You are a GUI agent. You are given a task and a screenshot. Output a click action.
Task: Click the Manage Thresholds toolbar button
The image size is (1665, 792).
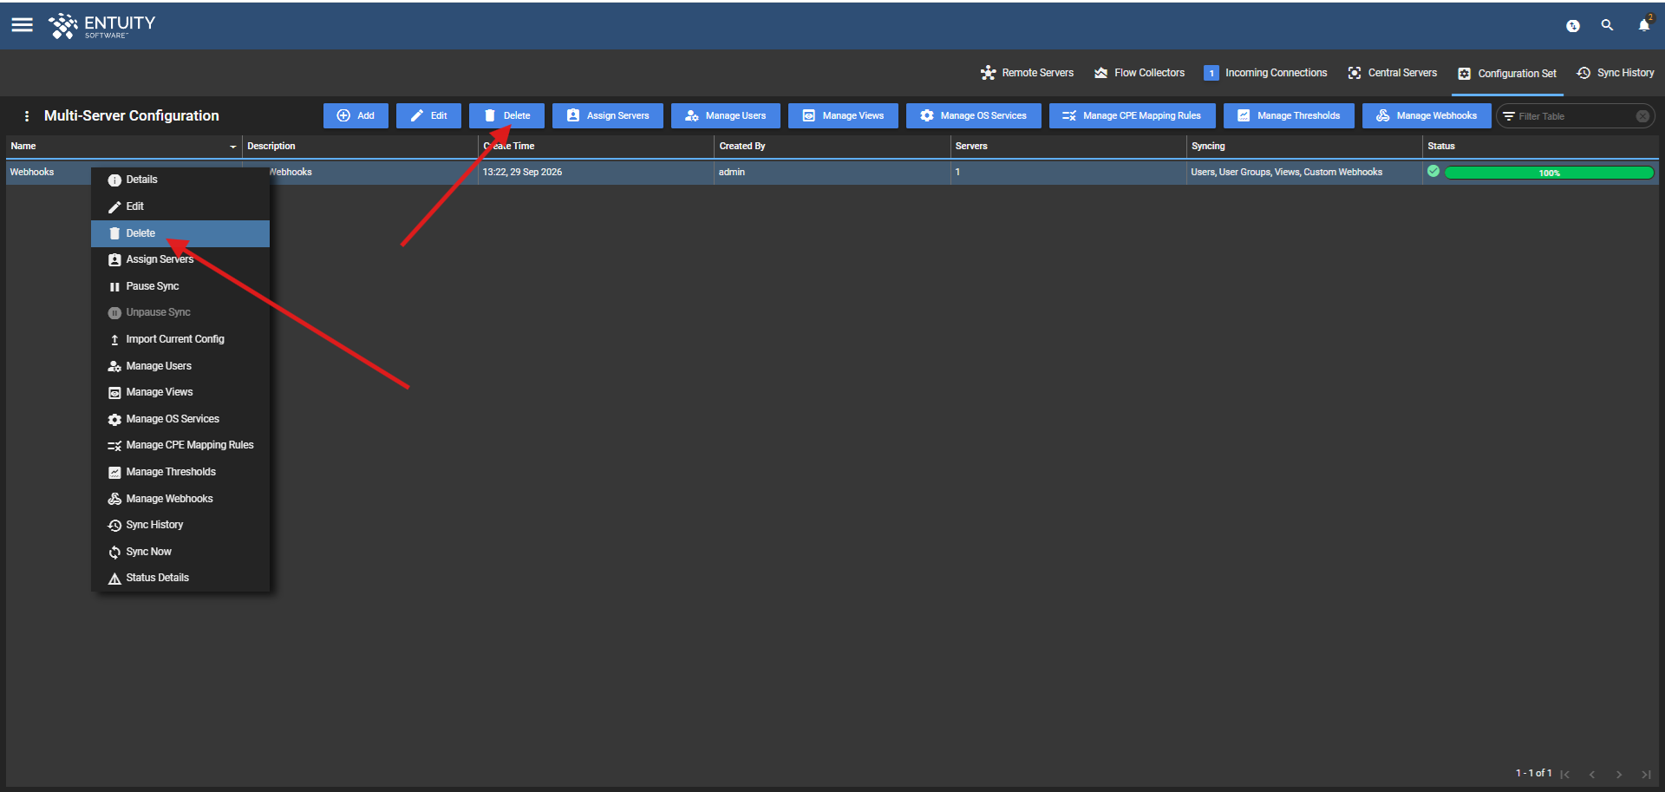point(1289,115)
